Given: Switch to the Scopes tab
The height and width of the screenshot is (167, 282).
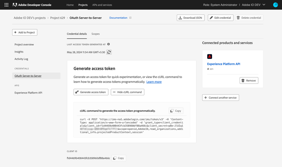Looking at the screenshot, I should click(96, 34).
